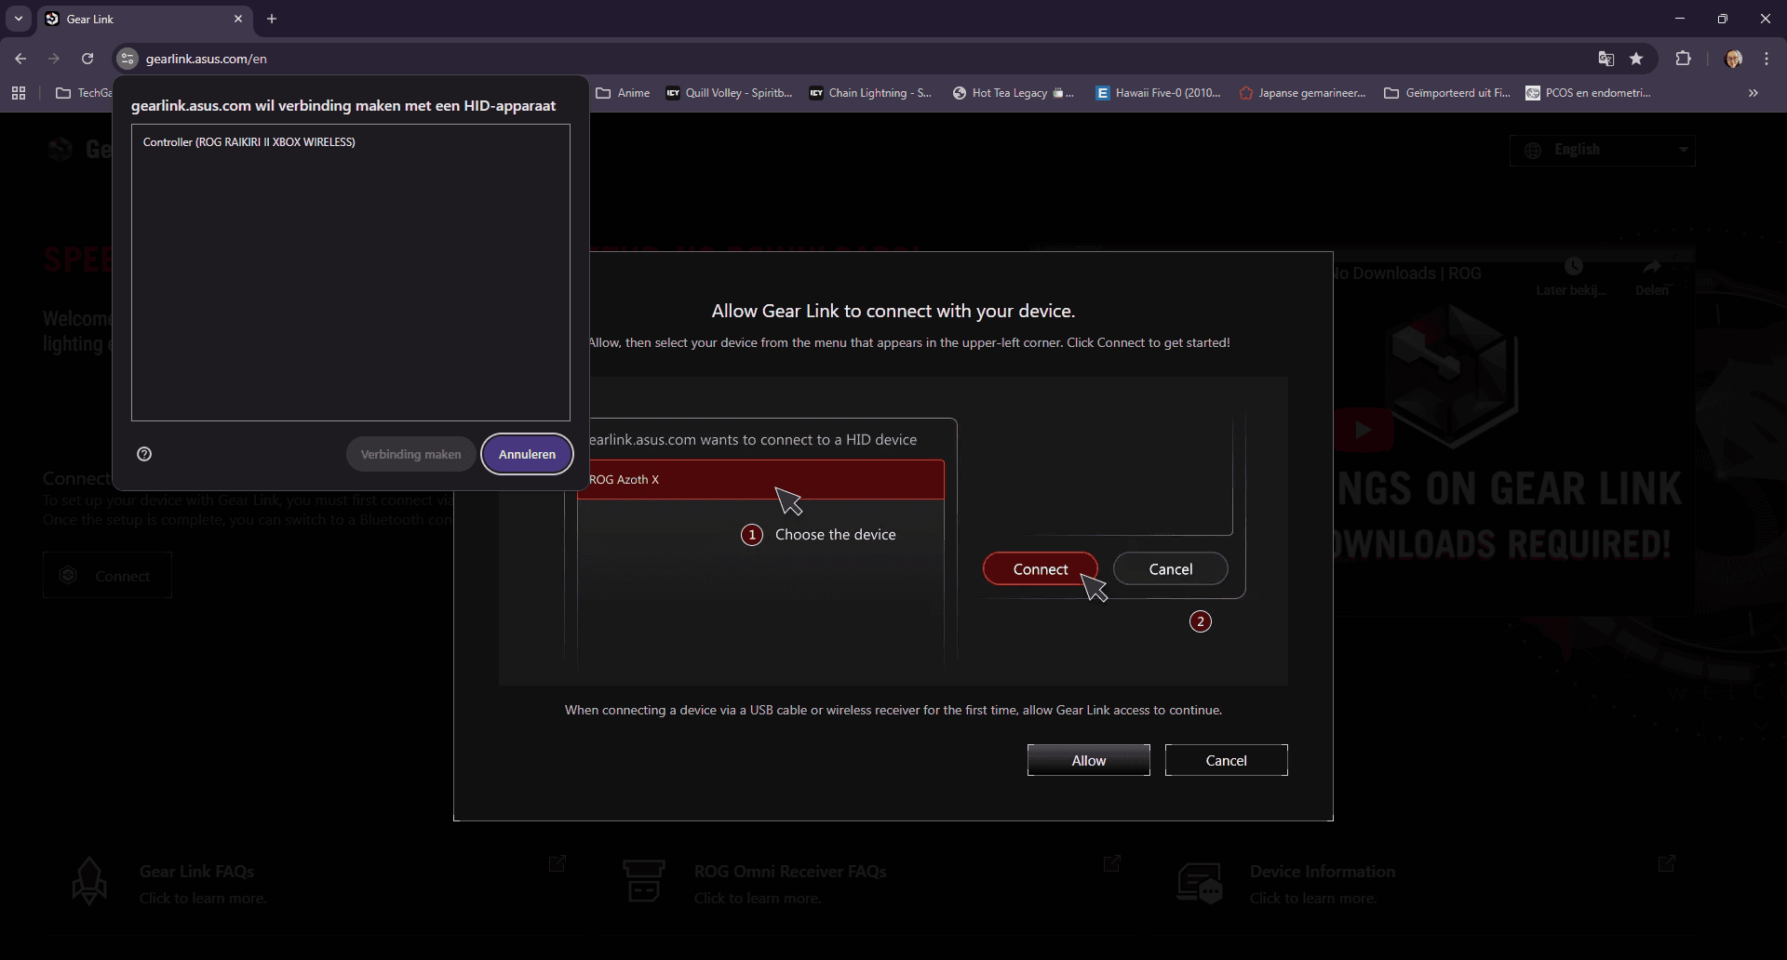1787x960 pixels.
Task: Open the English language dropdown
Action: click(1602, 150)
